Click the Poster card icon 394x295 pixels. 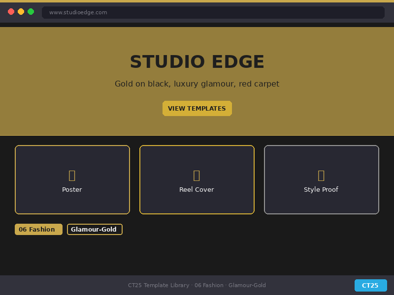click(72, 176)
